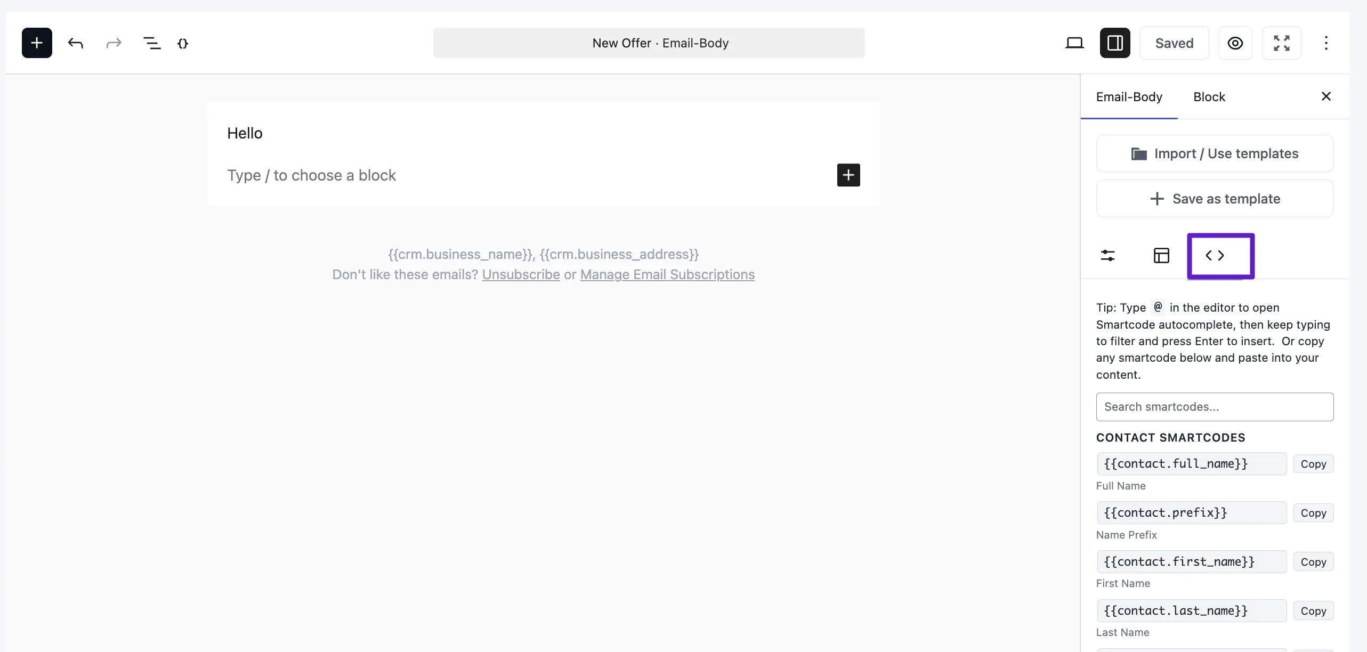
Task: Switch to desktop preview device
Action: coord(1074,43)
